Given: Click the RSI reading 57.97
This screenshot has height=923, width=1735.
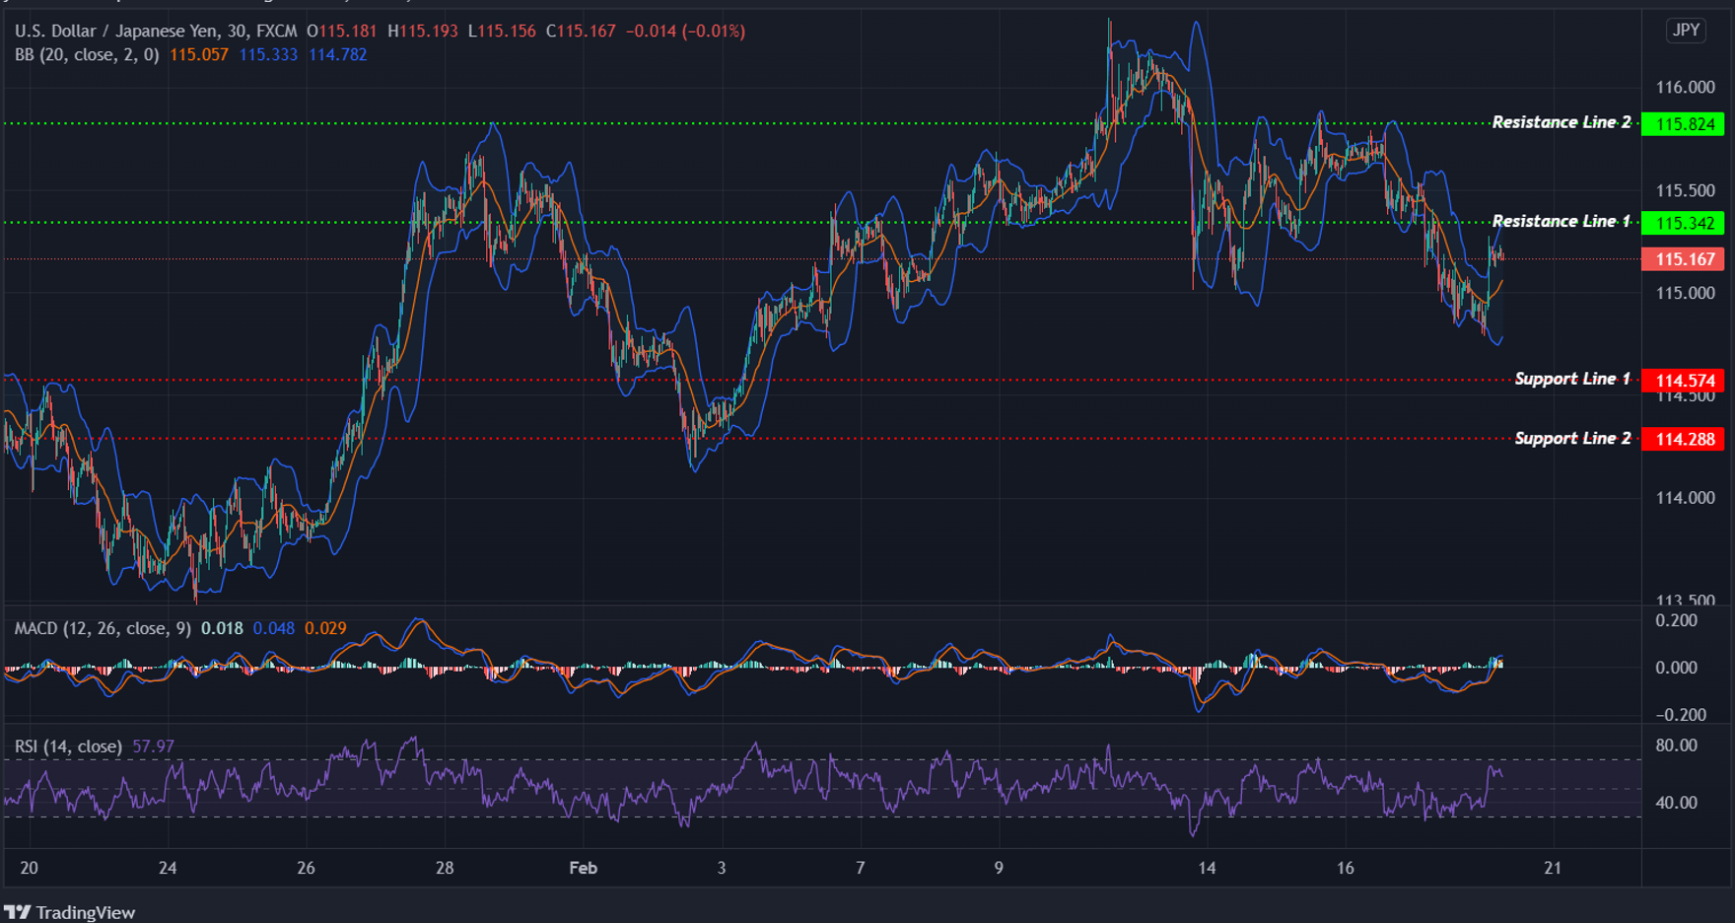Looking at the screenshot, I should pos(153,746).
